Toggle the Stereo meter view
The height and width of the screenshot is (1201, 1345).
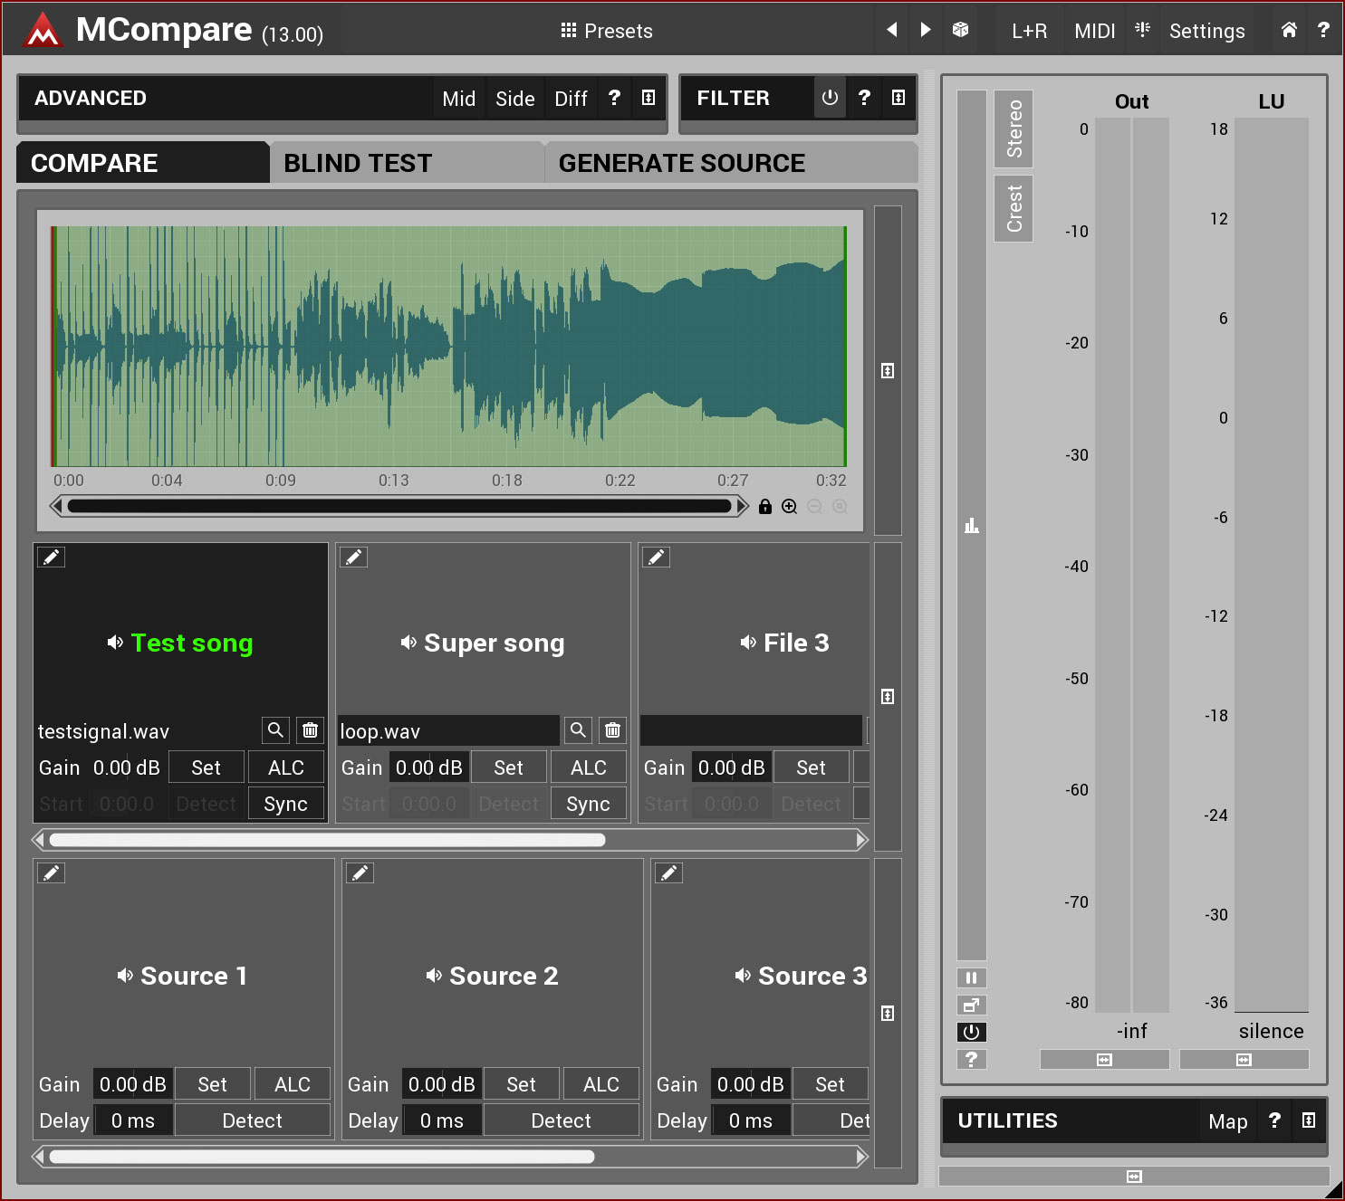pyautogui.click(x=1014, y=129)
